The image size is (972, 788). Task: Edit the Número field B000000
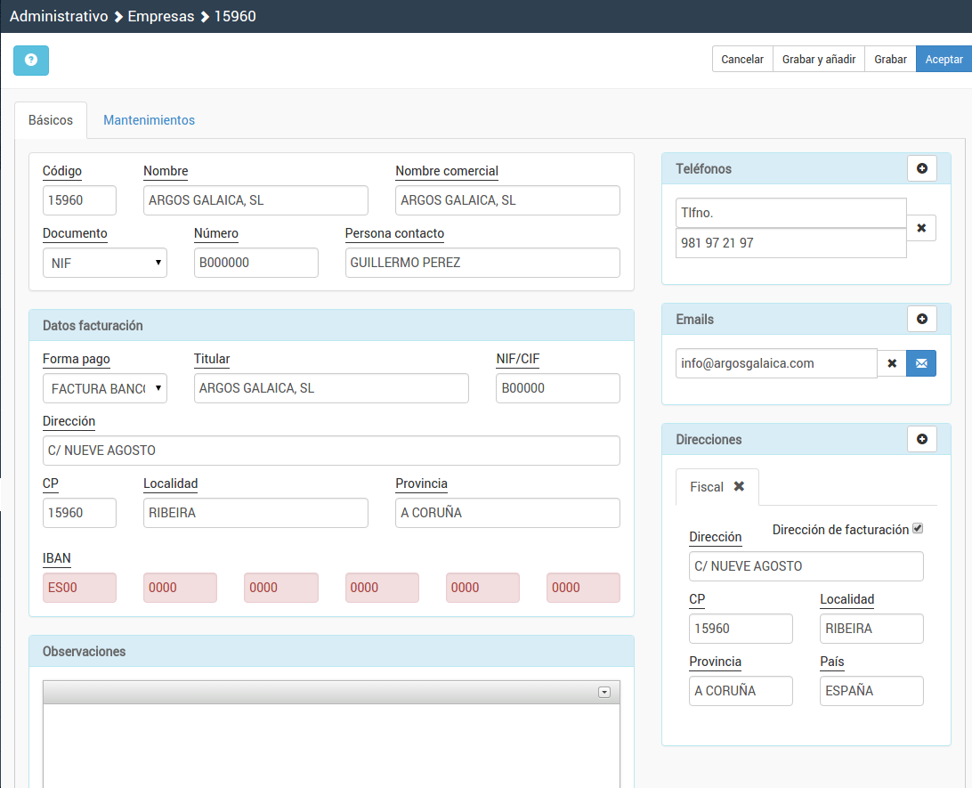[256, 263]
